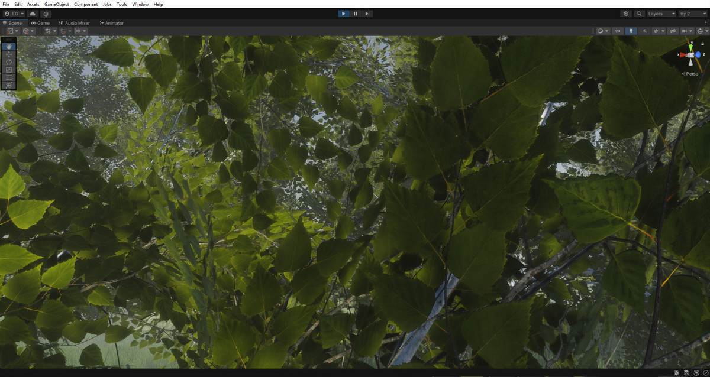The image size is (710, 377).
Task: Expand the scene effects dropdown arrow
Action: point(663,31)
